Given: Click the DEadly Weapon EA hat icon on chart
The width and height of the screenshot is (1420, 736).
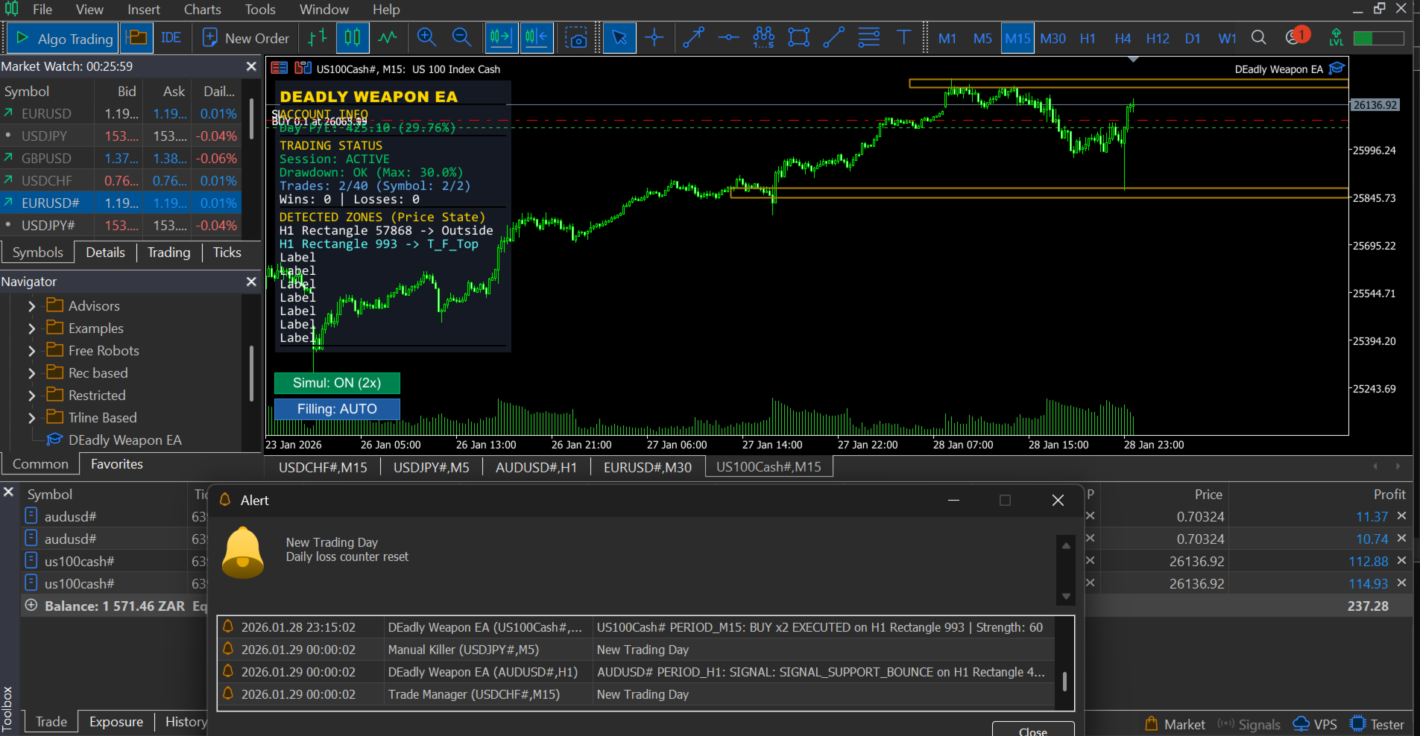Looking at the screenshot, I should pos(1337,69).
